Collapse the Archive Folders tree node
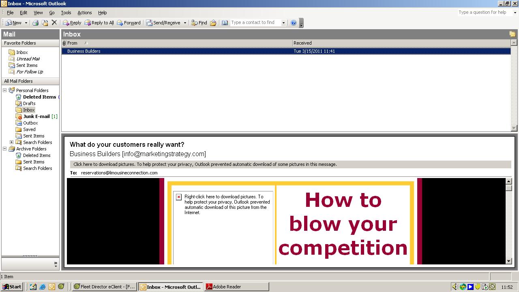This screenshot has height=292, width=519. 5,149
